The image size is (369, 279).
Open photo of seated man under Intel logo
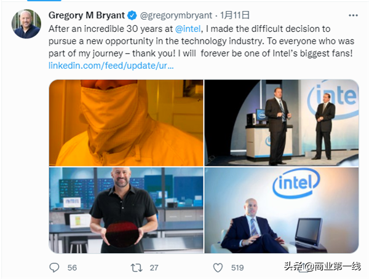[x=282, y=210]
